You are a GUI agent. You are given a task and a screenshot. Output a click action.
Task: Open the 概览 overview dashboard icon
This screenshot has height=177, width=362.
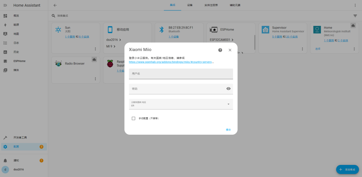coord(5,16)
